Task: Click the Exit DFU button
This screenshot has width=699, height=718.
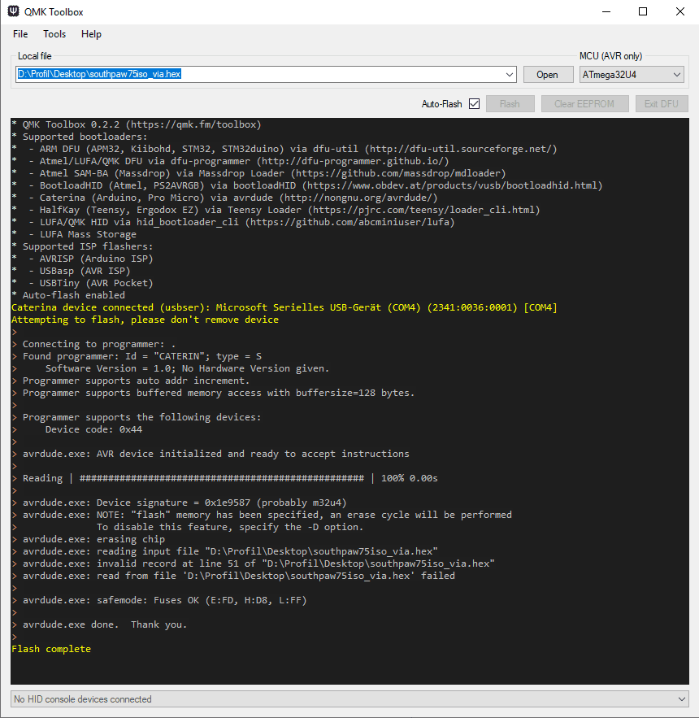Action: pos(662,104)
